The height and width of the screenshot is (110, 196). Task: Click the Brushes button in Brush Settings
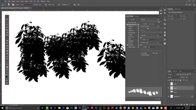tap(133, 20)
